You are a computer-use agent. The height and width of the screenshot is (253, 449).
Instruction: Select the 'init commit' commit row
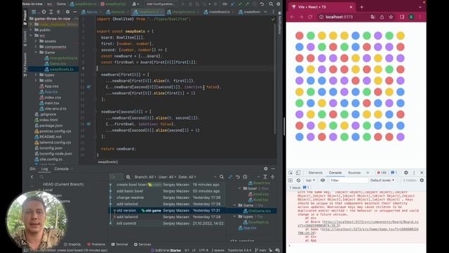pyautogui.click(x=167, y=223)
